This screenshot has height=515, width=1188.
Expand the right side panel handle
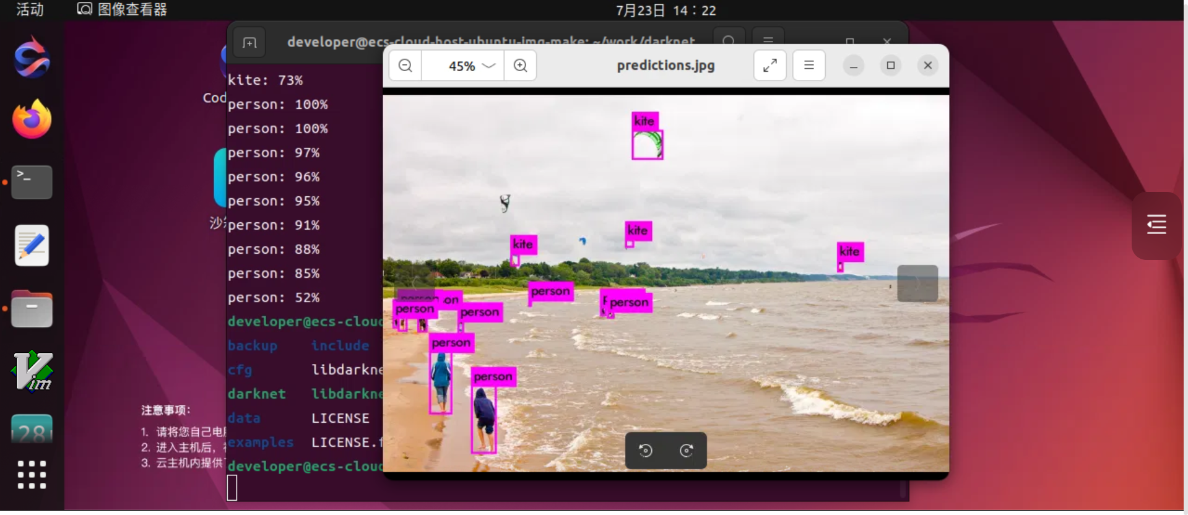coord(1156,225)
